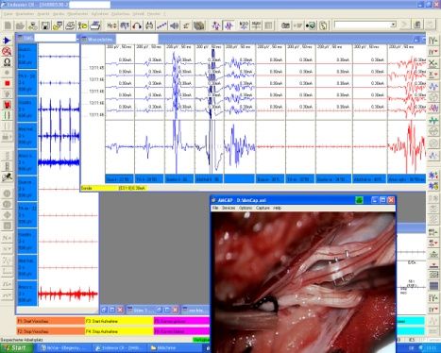
Task: Expand the EMG window title dropdown arrow
Action: (77, 39)
